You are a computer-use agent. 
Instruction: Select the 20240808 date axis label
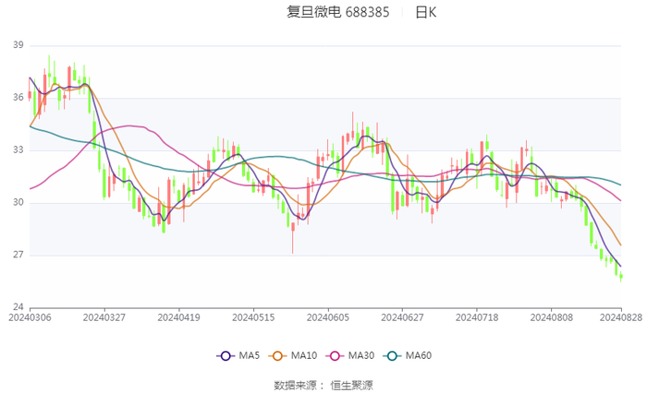coord(552,317)
